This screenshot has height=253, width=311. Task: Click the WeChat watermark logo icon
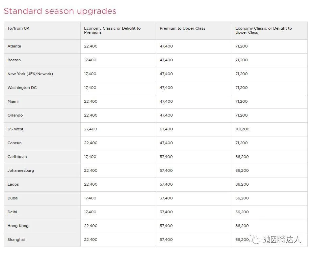pos(256,239)
